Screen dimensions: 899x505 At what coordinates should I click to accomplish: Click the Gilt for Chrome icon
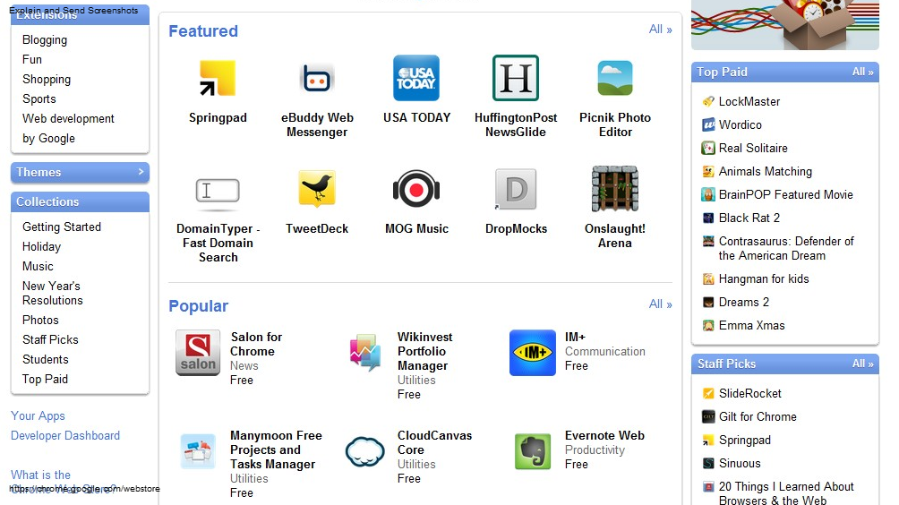point(708,416)
